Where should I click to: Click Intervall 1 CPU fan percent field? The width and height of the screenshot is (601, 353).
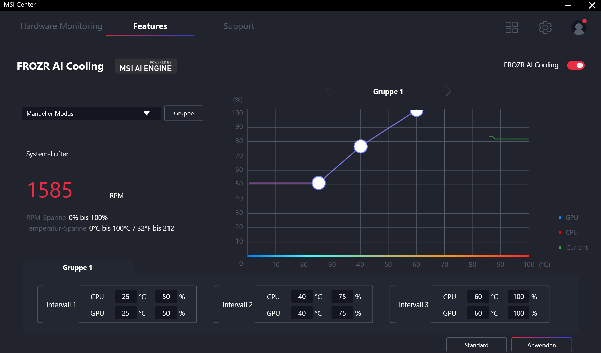(166, 297)
